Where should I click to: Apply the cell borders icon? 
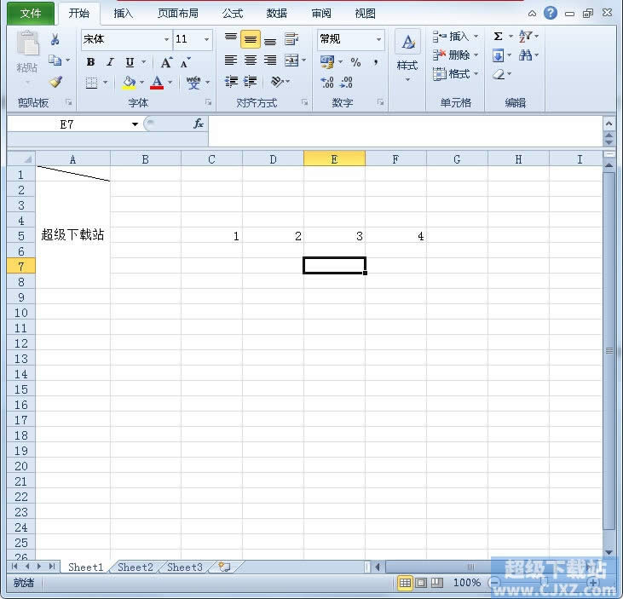[91, 83]
